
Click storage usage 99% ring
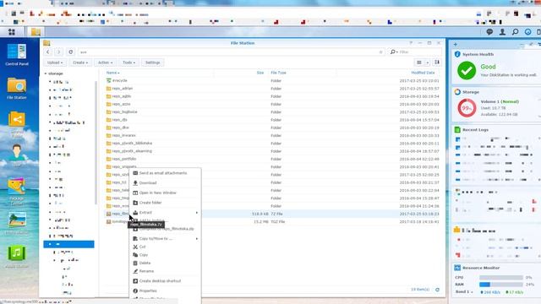point(467,108)
